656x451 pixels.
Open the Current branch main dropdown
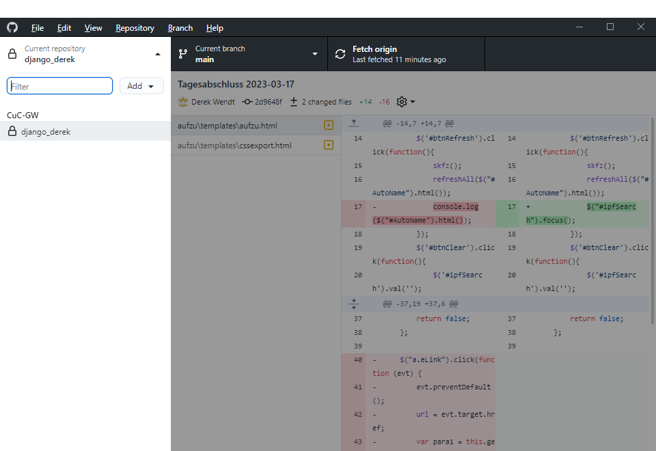coord(249,54)
